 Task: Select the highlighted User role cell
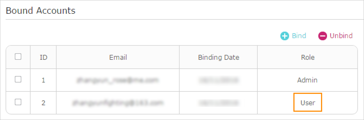pyautogui.click(x=308, y=102)
